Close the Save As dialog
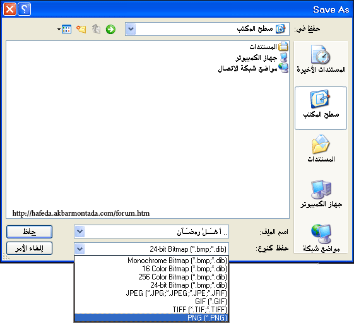The width and height of the screenshot is (354, 323). [x=9, y=9]
